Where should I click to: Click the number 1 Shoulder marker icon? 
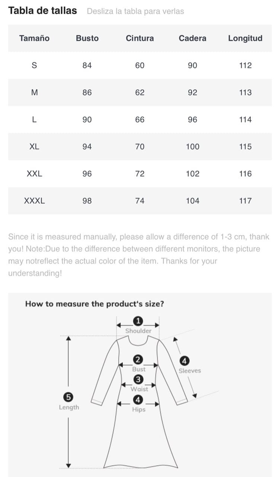[x=138, y=321]
